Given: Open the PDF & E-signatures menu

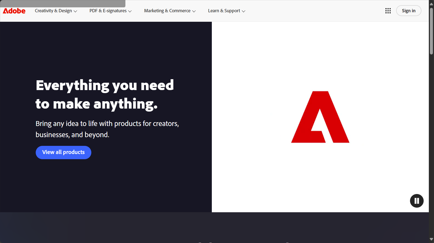Looking at the screenshot, I should point(110,11).
